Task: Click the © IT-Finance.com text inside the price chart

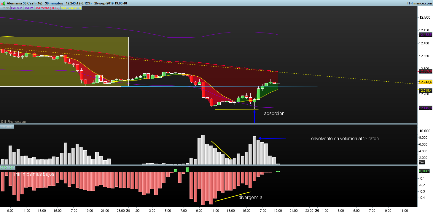Action: [x=13, y=122]
